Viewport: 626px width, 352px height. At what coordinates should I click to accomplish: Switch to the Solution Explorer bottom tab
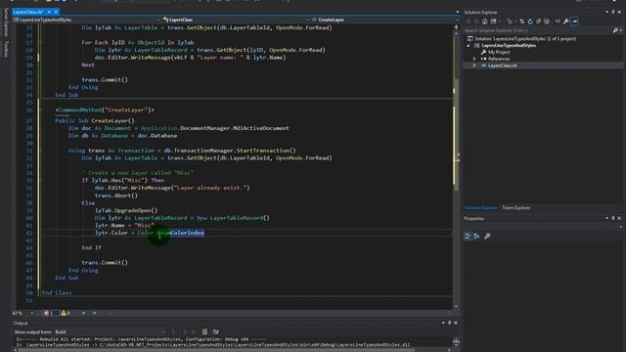point(480,207)
